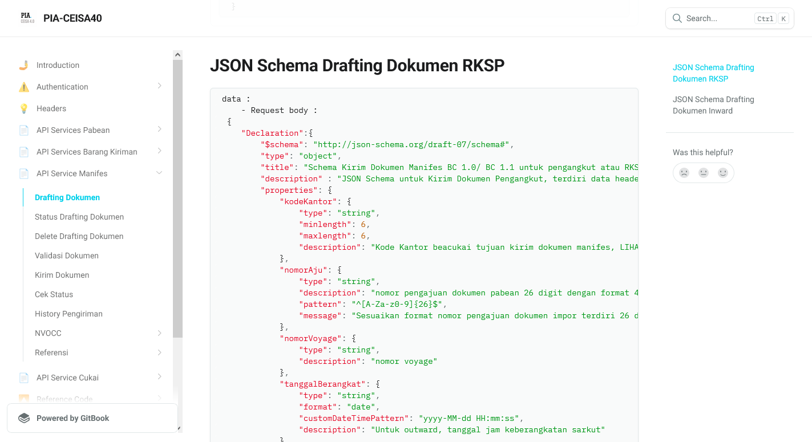812x442 pixels.
Task: Go to History Pengiriman page
Action: pyautogui.click(x=68, y=314)
